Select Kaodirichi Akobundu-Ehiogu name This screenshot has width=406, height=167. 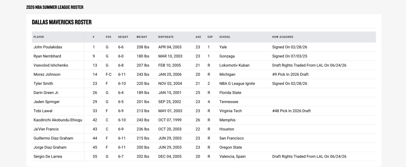click(58, 120)
